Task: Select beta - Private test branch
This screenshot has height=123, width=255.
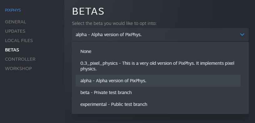Action: point(158,92)
